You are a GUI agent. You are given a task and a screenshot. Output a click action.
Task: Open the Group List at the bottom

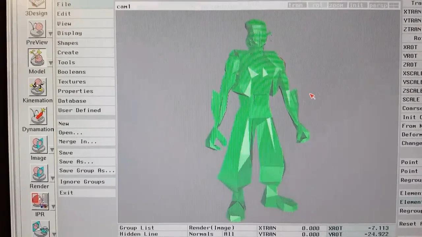pos(136,227)
